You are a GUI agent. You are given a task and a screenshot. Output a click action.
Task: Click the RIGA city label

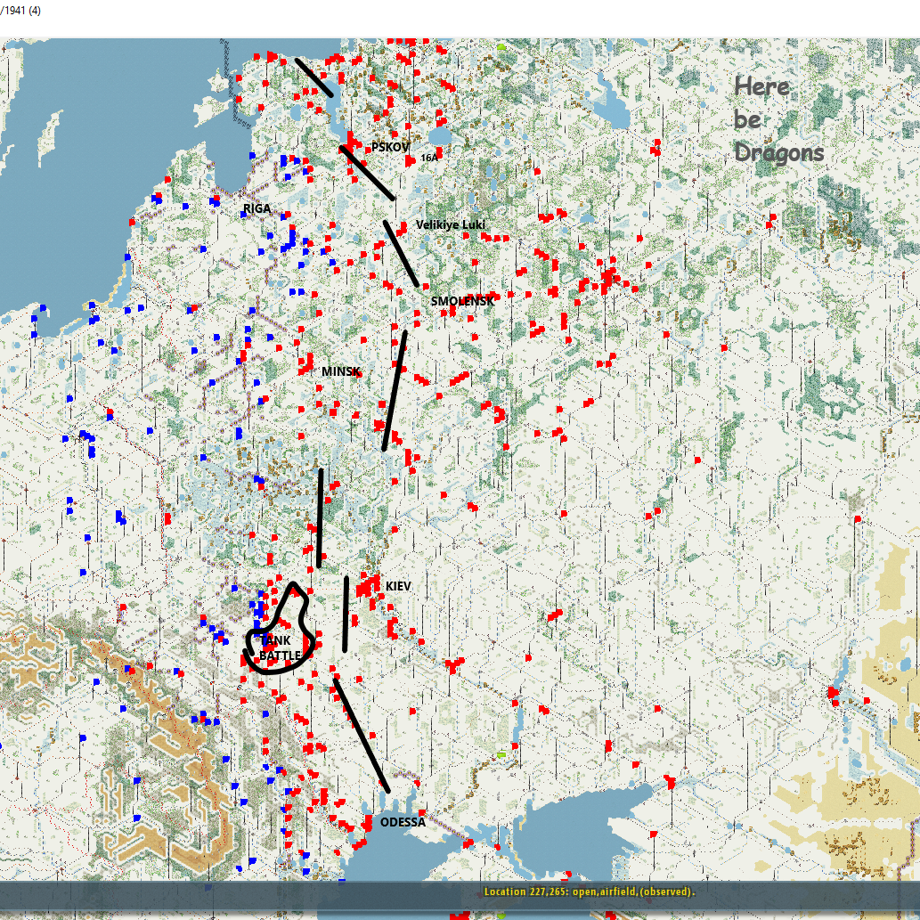pos(257,209)
